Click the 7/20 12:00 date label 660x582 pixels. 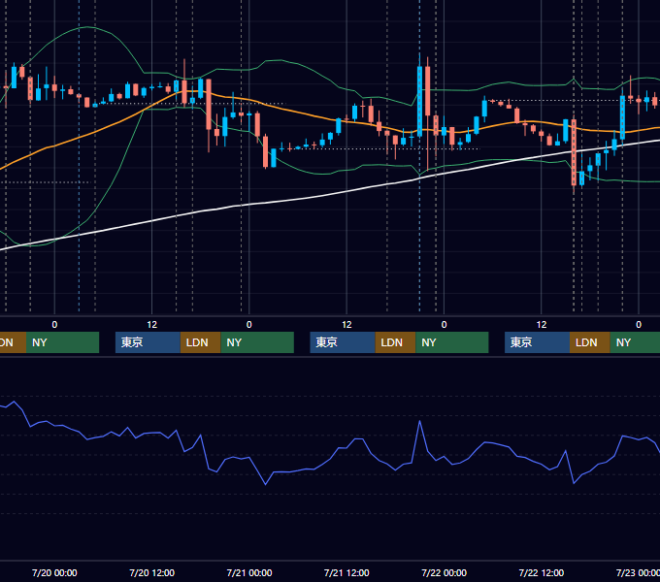(x=151, y=572)
